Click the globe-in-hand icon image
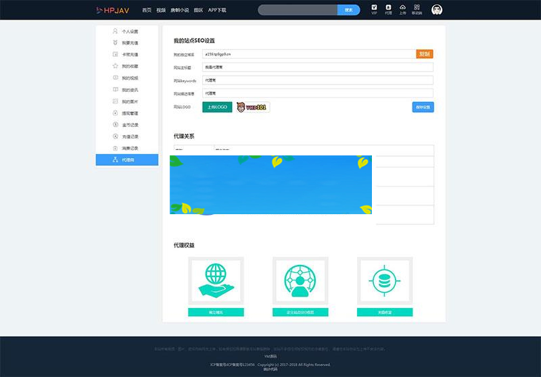 click(x=216, y=281)
